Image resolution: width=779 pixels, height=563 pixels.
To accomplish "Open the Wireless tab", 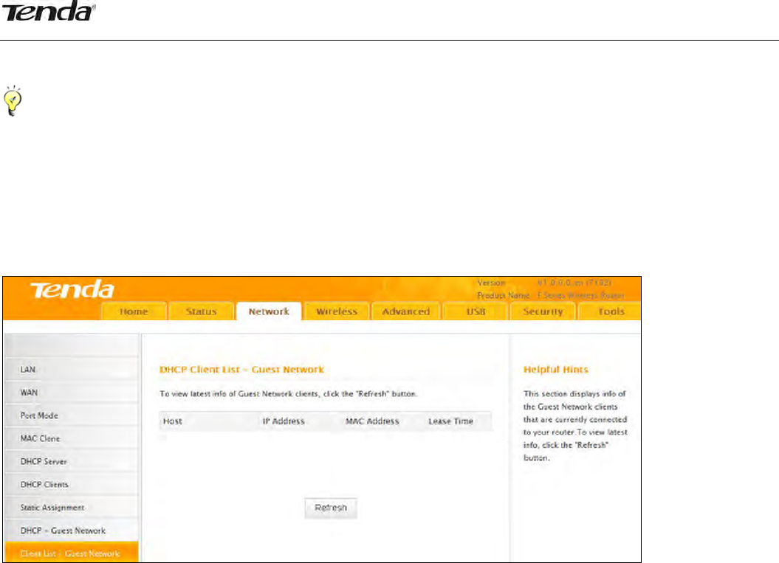I will [337, 311].
